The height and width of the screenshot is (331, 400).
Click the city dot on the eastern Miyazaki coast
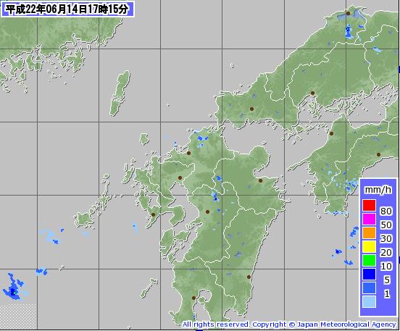click(x=249, y=277)
